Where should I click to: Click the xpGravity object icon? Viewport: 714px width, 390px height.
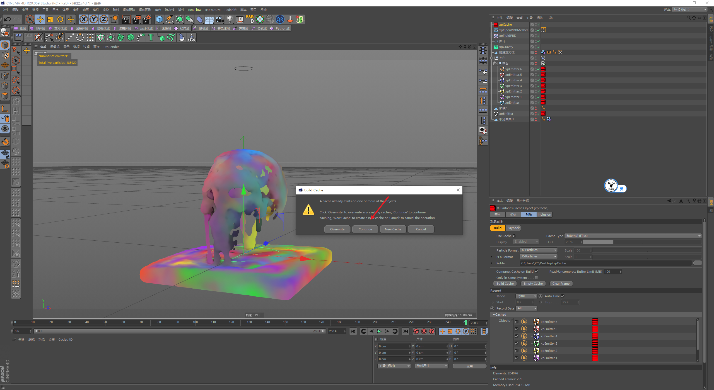pos(496,47)
